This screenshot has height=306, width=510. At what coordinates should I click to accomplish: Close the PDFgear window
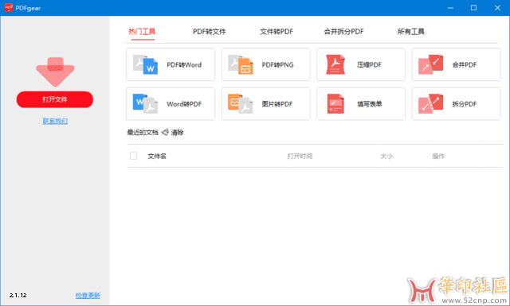coord(497,8)
